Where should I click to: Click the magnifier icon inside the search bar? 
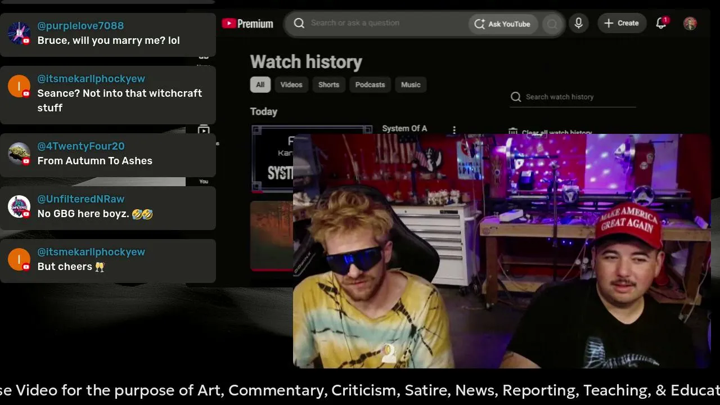(x=299, y=23)
